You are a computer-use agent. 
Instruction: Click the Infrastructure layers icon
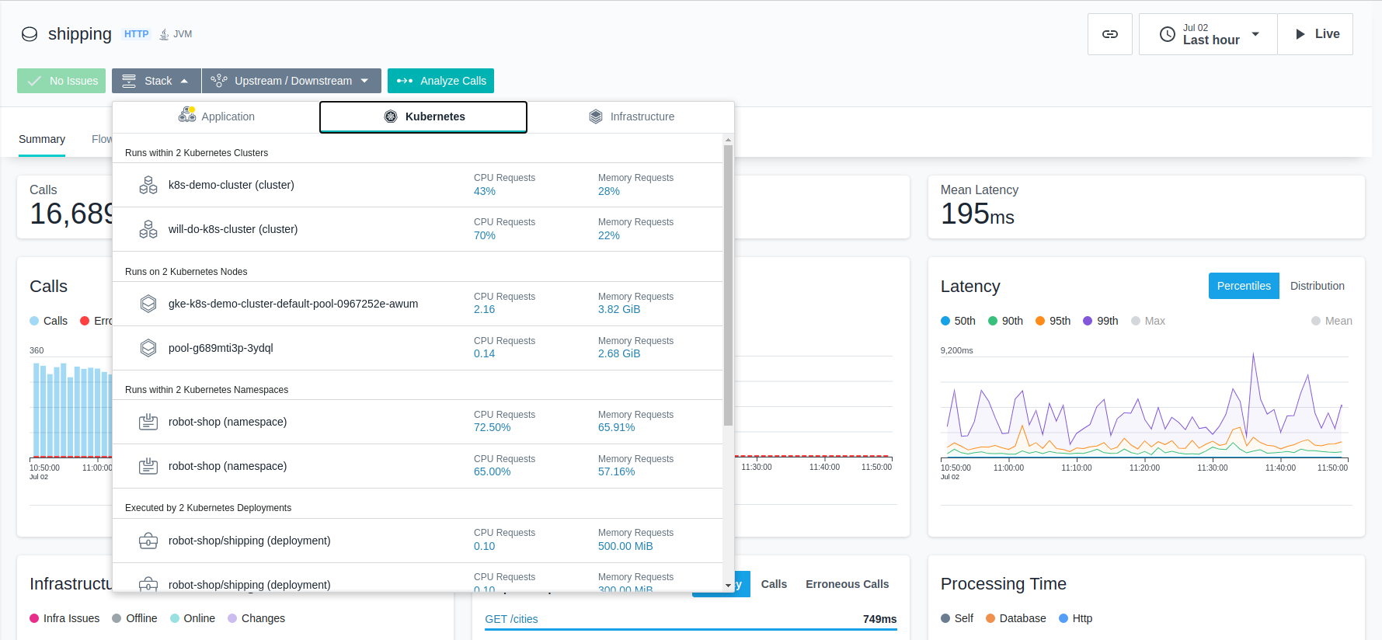click(596, 117)
